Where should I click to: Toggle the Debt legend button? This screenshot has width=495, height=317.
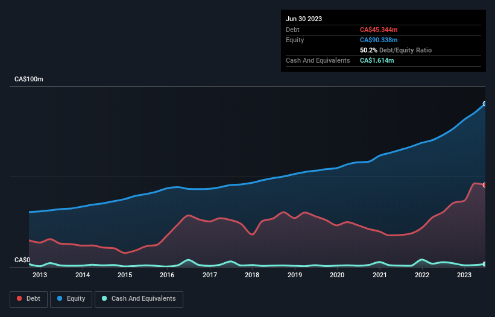pos(28,299)
